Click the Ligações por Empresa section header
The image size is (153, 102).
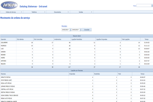coord(77,70)
